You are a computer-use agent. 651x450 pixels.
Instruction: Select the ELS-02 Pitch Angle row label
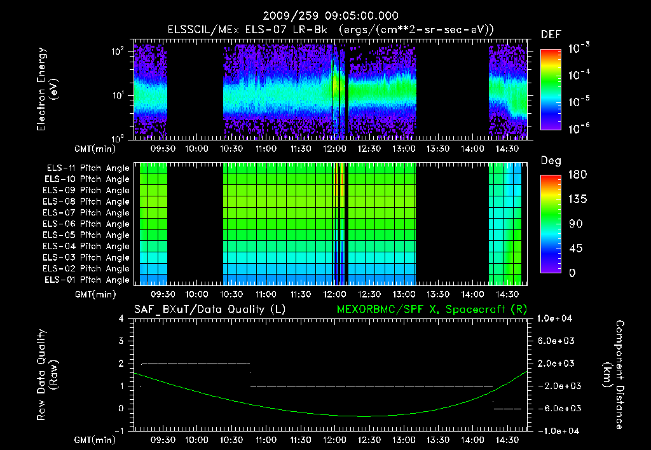click(x=86, y=269)
